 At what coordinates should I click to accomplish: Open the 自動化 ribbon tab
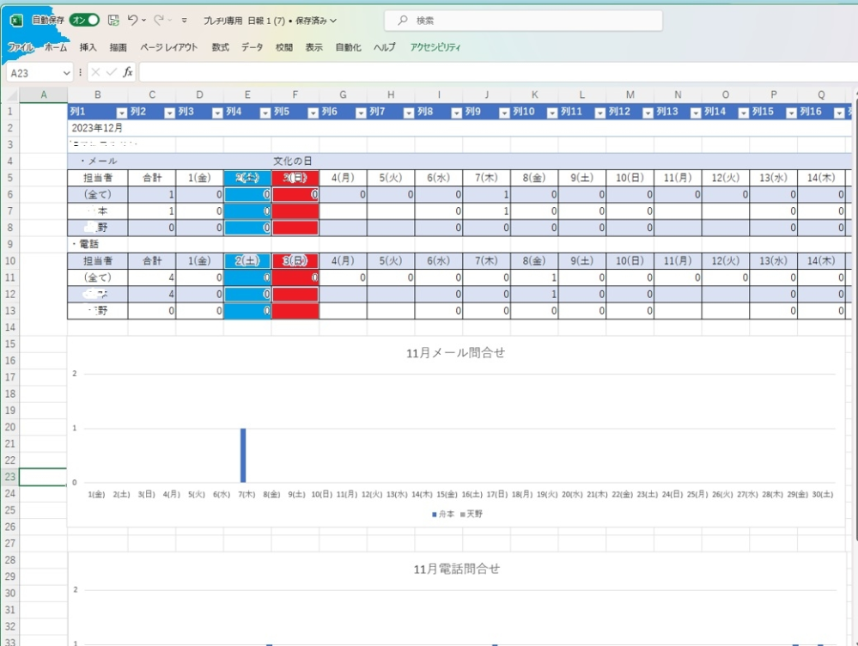point(348,47)
